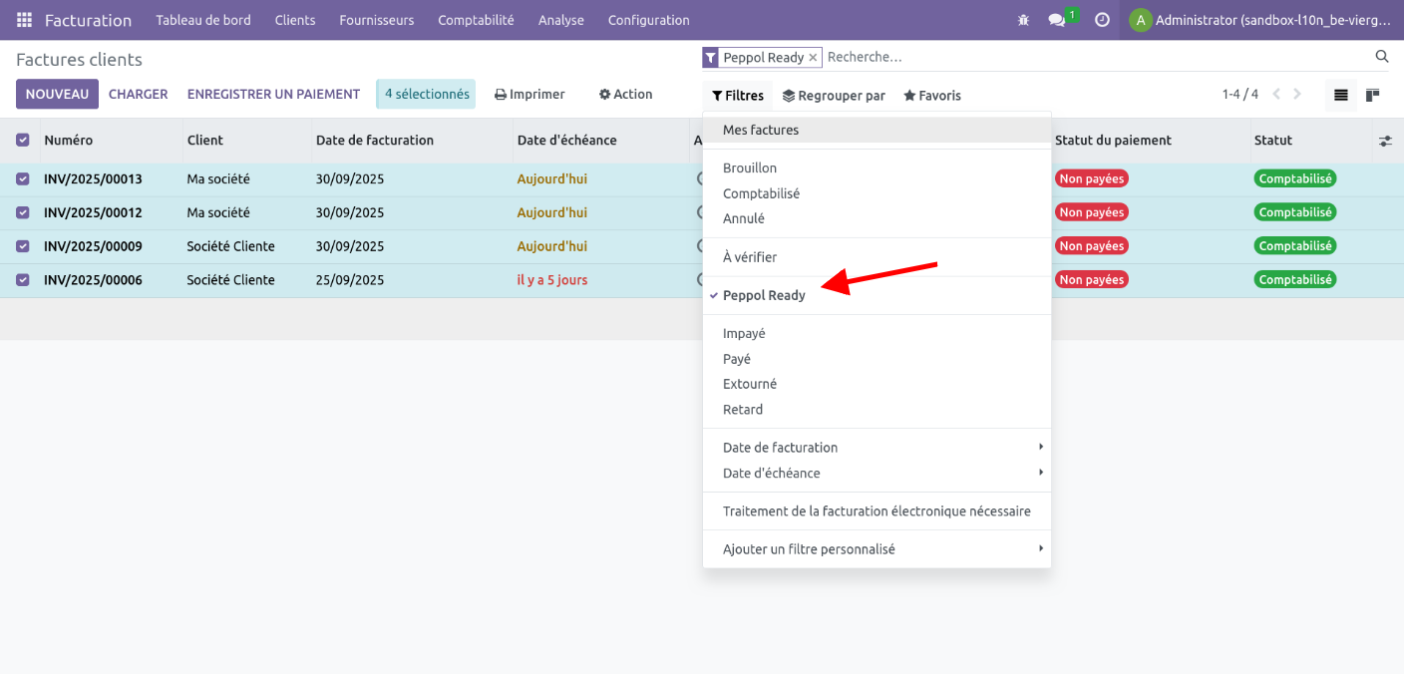The width and height of the screenshot is (1404, 674).
Task: Open optional columns settings icon
Action: (1385, 142)
